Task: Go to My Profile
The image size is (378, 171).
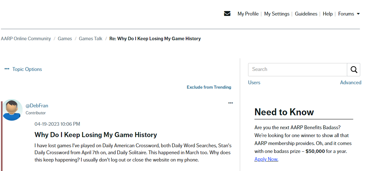Action: click(248, 14)
